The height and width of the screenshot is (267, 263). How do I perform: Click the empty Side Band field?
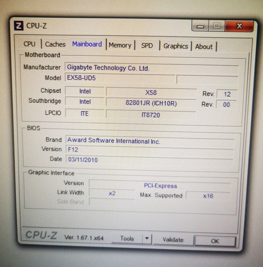coord(112,202)
